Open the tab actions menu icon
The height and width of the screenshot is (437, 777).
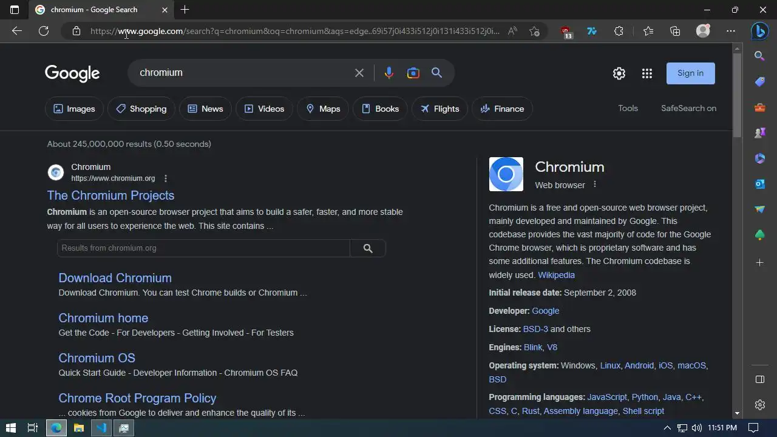tap(15, 10)
